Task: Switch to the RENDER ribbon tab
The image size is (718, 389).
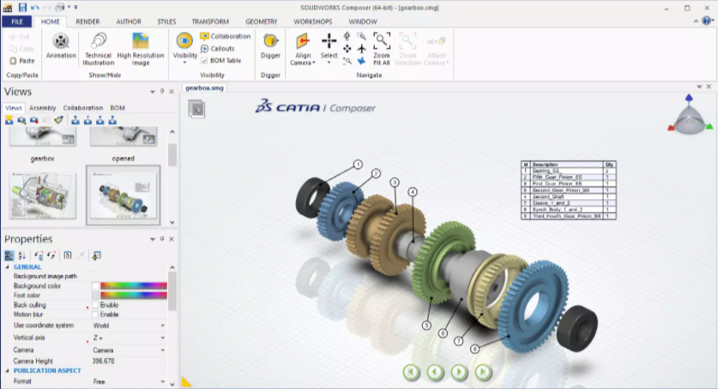Action: (x=87, y=21)
